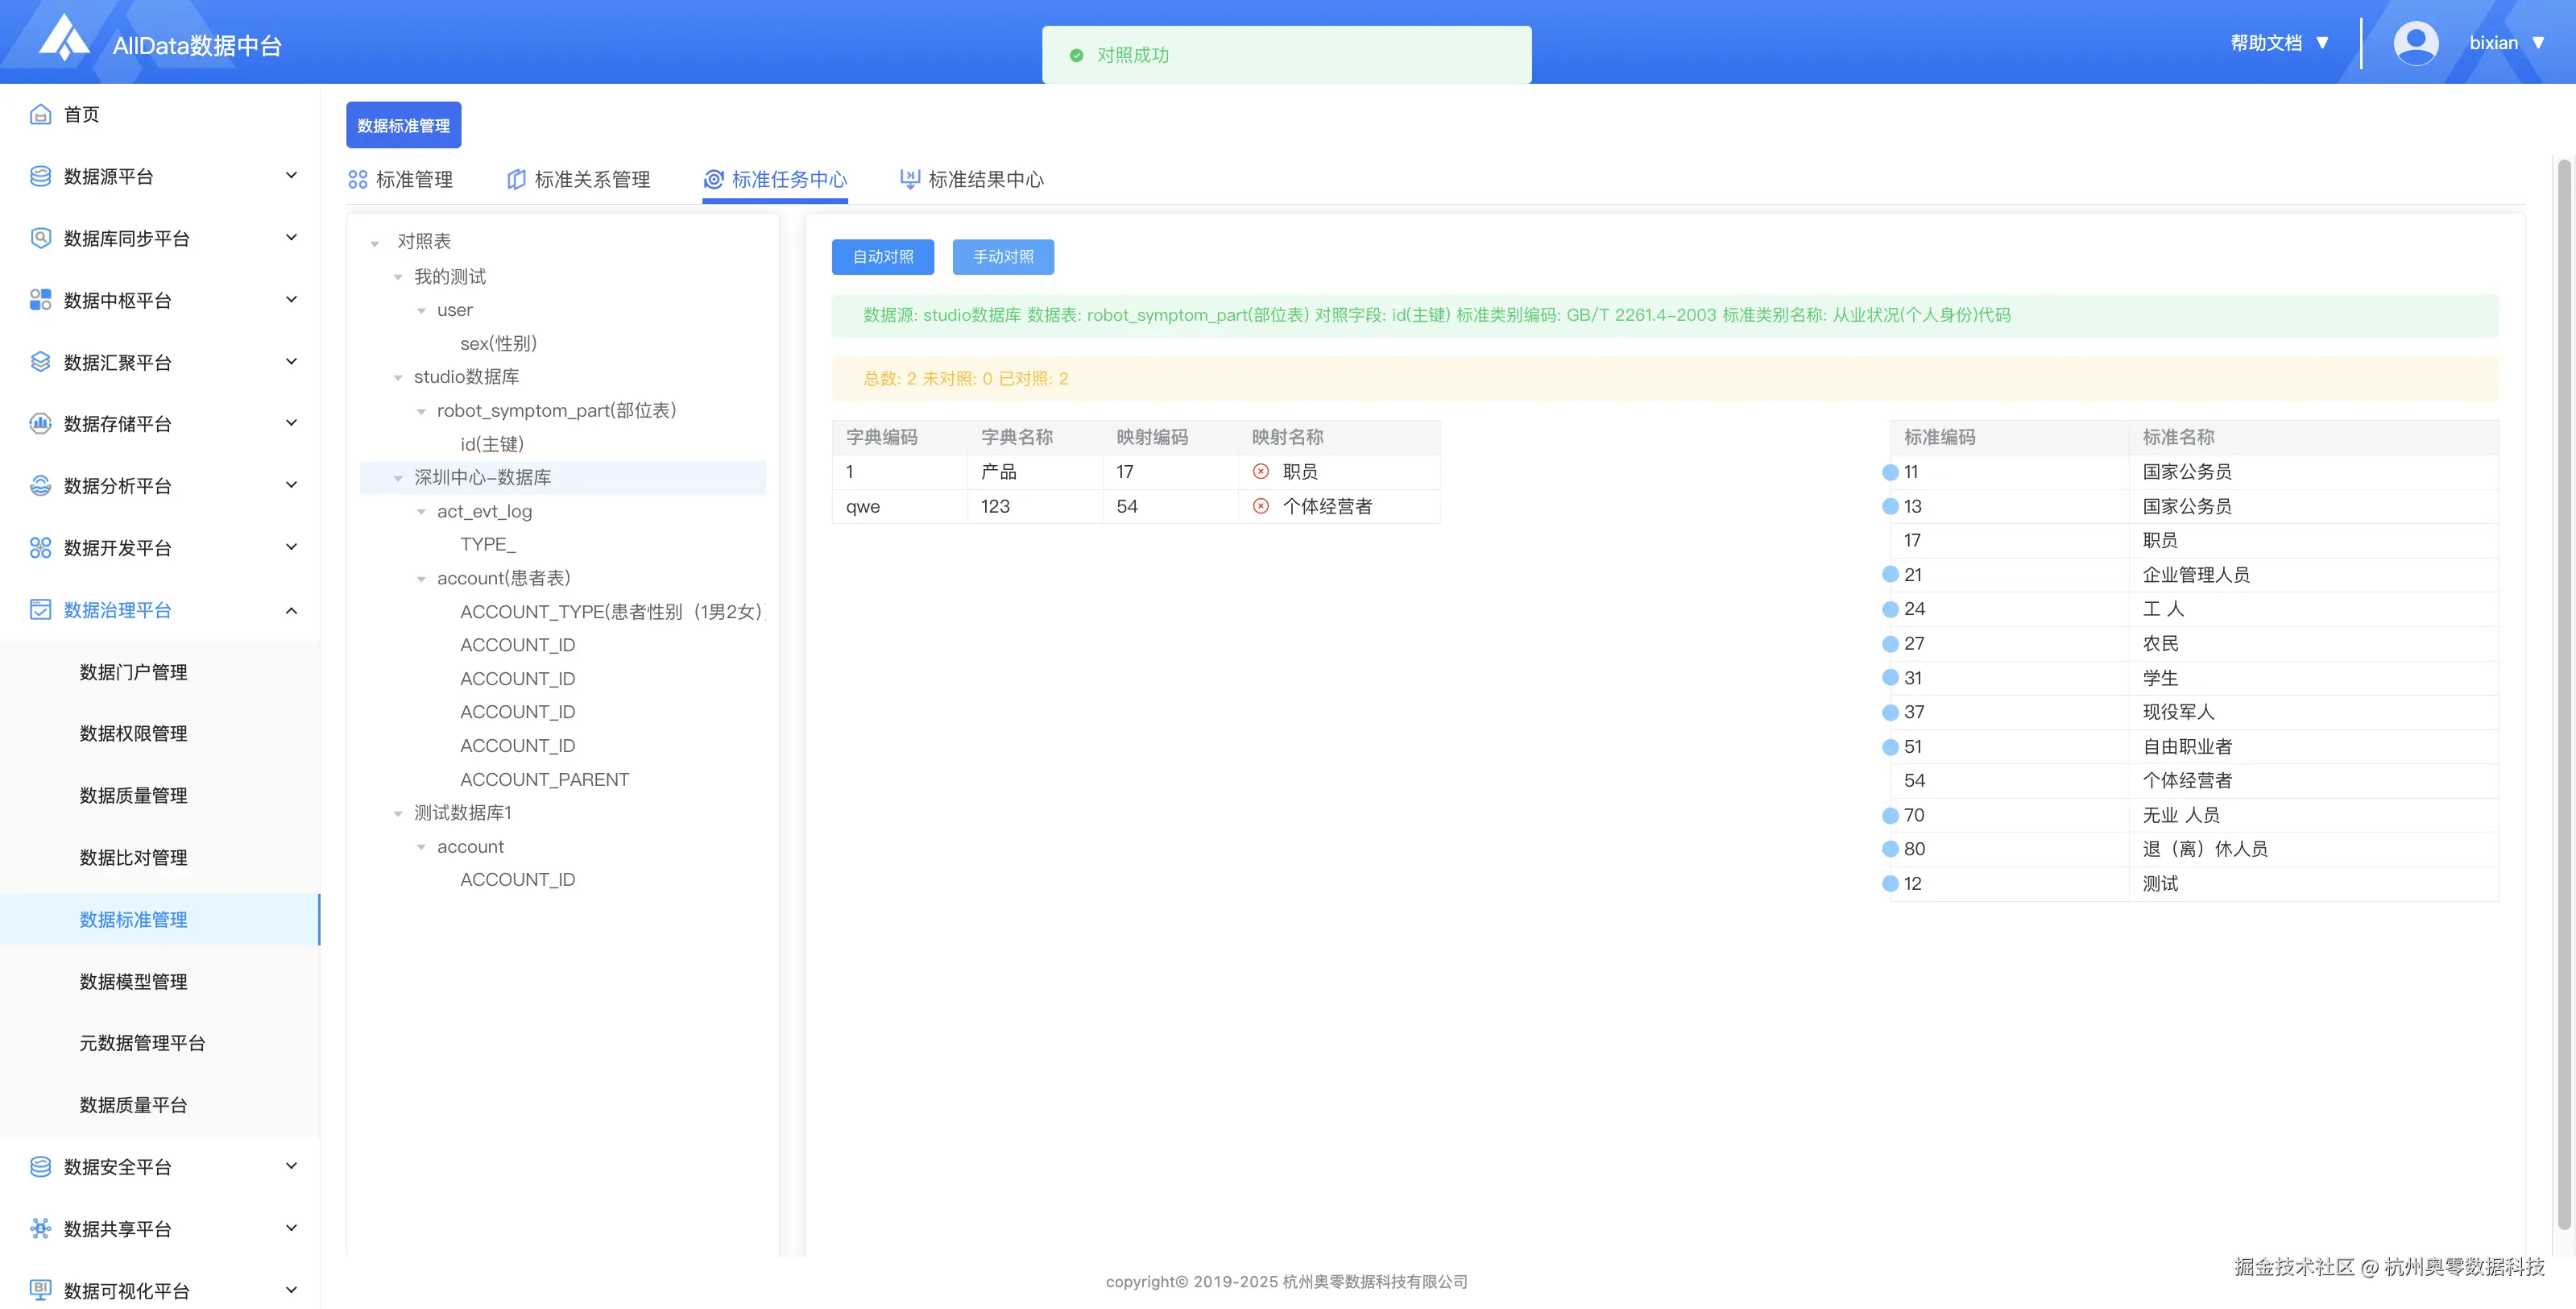The height and width of the screenshot is (1309, 2576).
Task: Click the home icon beside 首页
Action: coord(40,114)
